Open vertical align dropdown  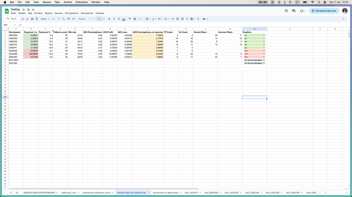[x=154, y=19]
